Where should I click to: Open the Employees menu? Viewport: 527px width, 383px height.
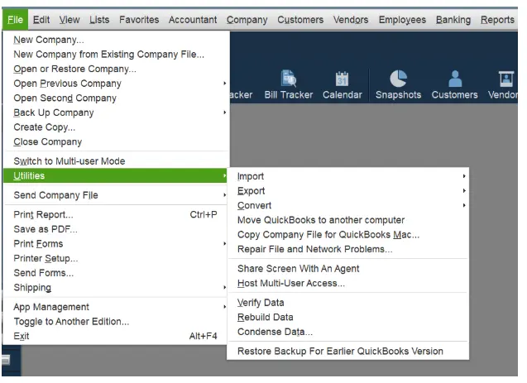402,20
